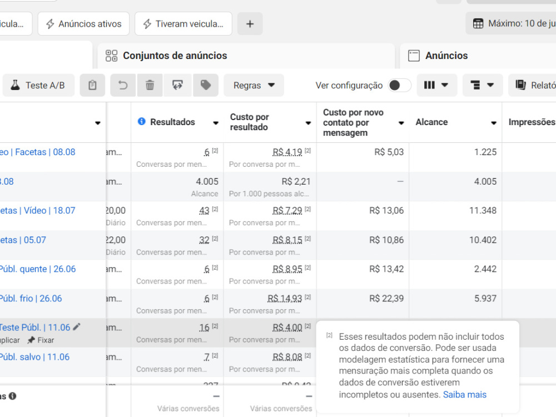The height and width of the screenshot is (417, 556).
Task: Click the info icon in footer row
Action: click(12, 396)
